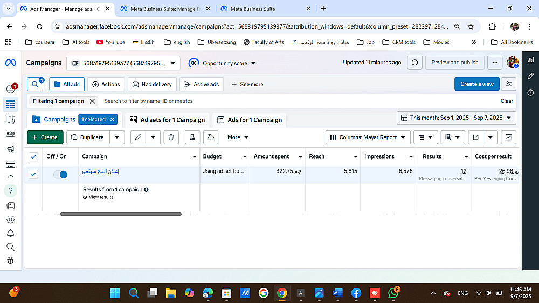The width and height of the screenshot is (539, 303).
Task: Click View results eye link
Action: pos(98,197)
